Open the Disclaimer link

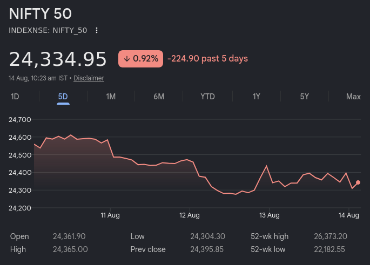click(89, 78)
